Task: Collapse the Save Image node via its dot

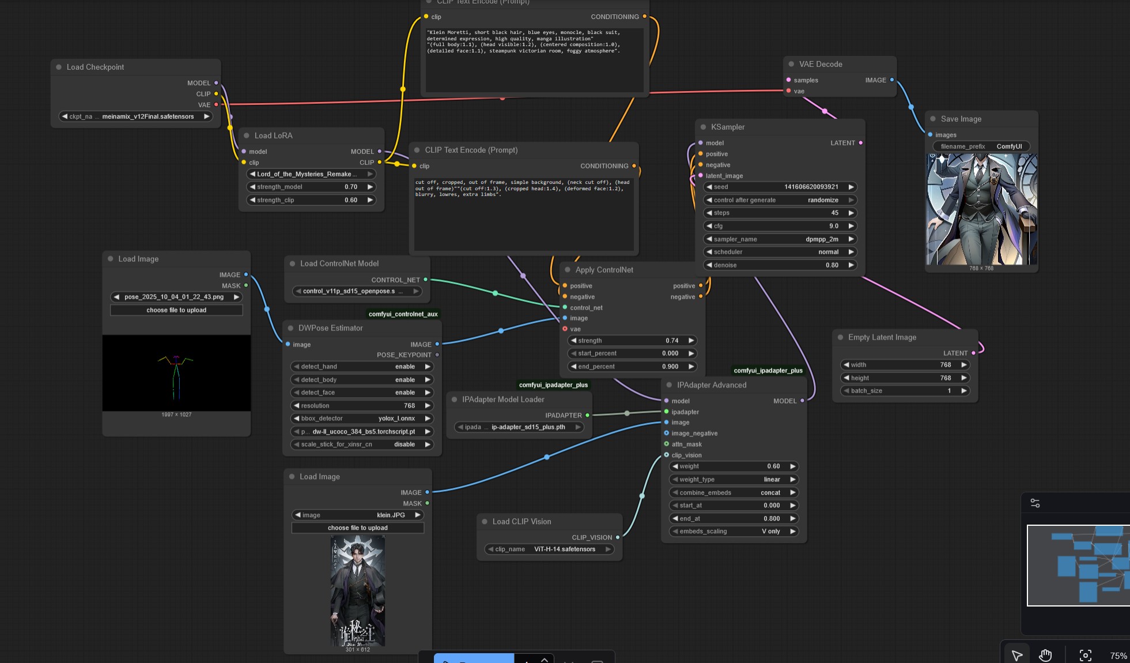Action: [933, 119]
